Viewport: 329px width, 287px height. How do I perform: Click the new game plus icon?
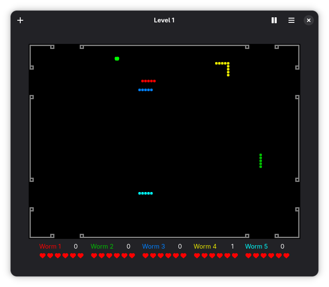(20, 20)
